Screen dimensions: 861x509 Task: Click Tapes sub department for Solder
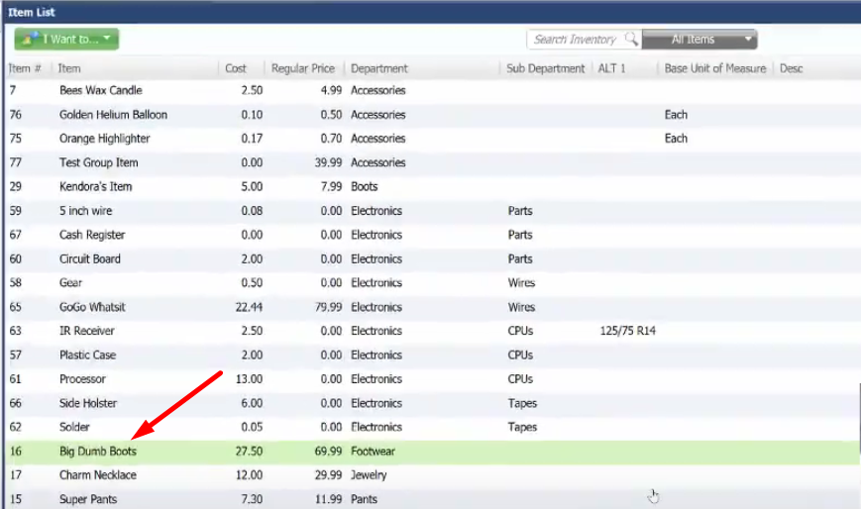(x=522, y=427)
